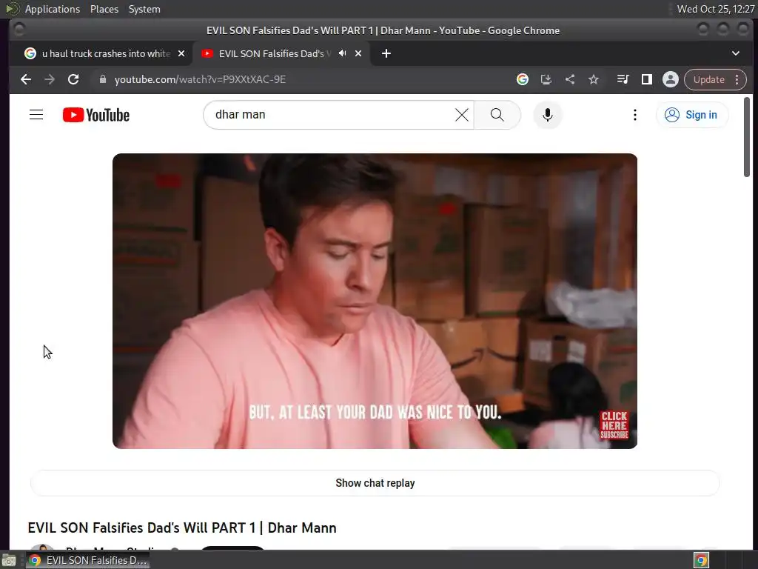The image size is (758, 569).
Task: Open the System menu
Action: [x=144, y=9]
